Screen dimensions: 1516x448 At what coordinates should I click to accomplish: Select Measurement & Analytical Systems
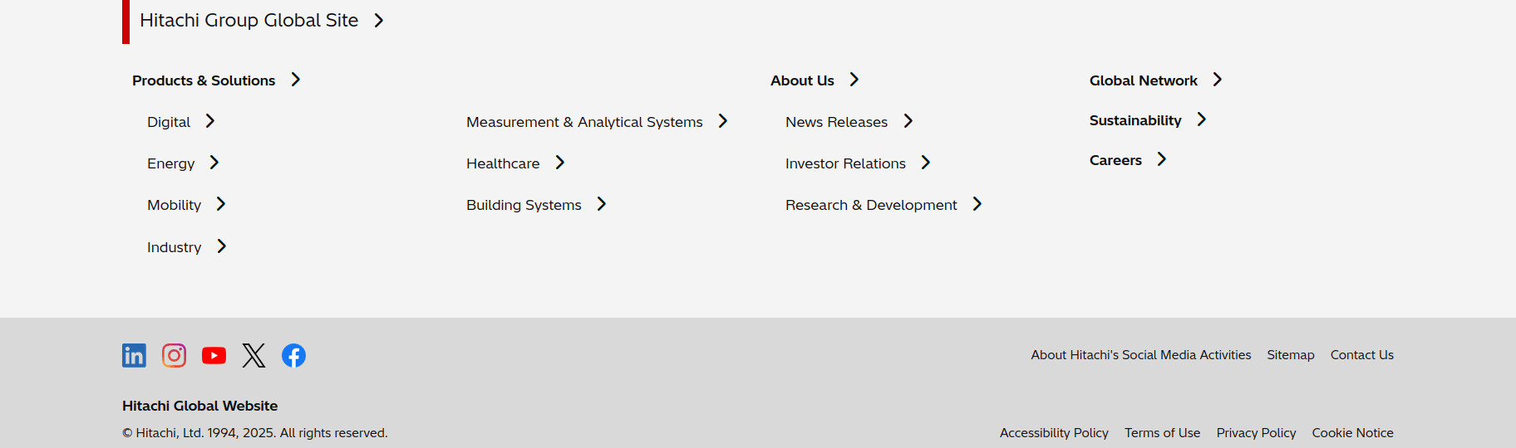click(x=584, y=122)
